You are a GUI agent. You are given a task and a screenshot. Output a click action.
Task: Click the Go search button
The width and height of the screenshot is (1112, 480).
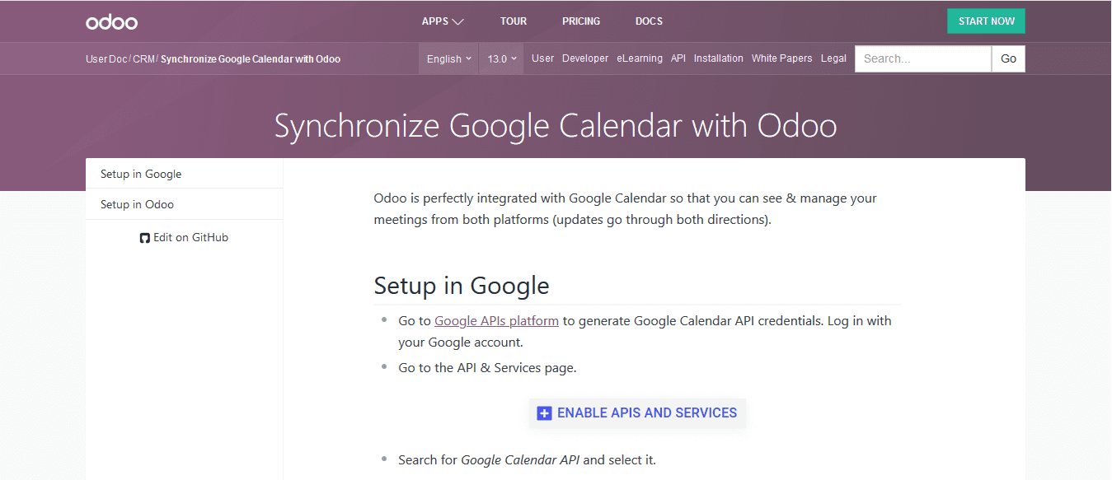click(x=1009, y=58)
